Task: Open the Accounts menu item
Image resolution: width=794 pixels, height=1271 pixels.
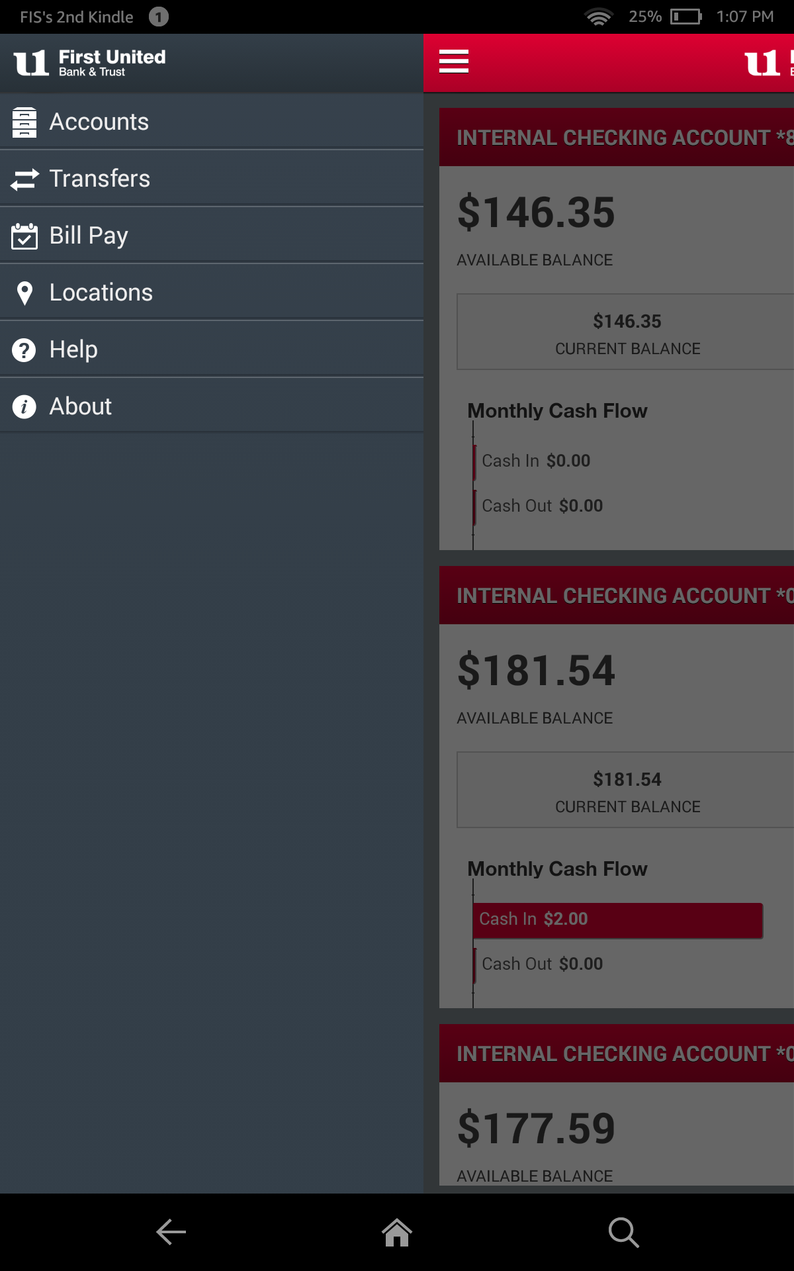Action: (99, 122)
